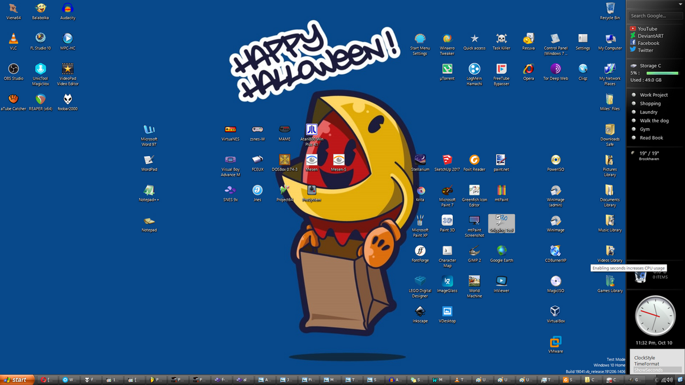Image resolution: width=685 pixels, height=385 pixels.
Task: Launch OBS Studio icon
Action: [x=13, y=72]
